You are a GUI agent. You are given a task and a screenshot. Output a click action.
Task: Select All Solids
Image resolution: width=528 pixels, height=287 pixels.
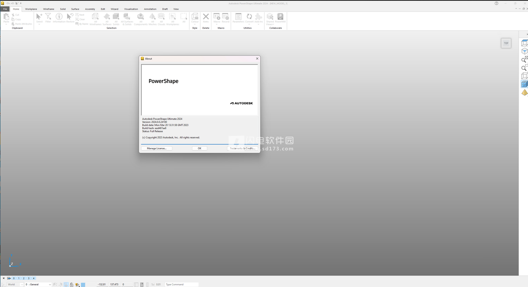pyautogui.click(x=116, y=19)
